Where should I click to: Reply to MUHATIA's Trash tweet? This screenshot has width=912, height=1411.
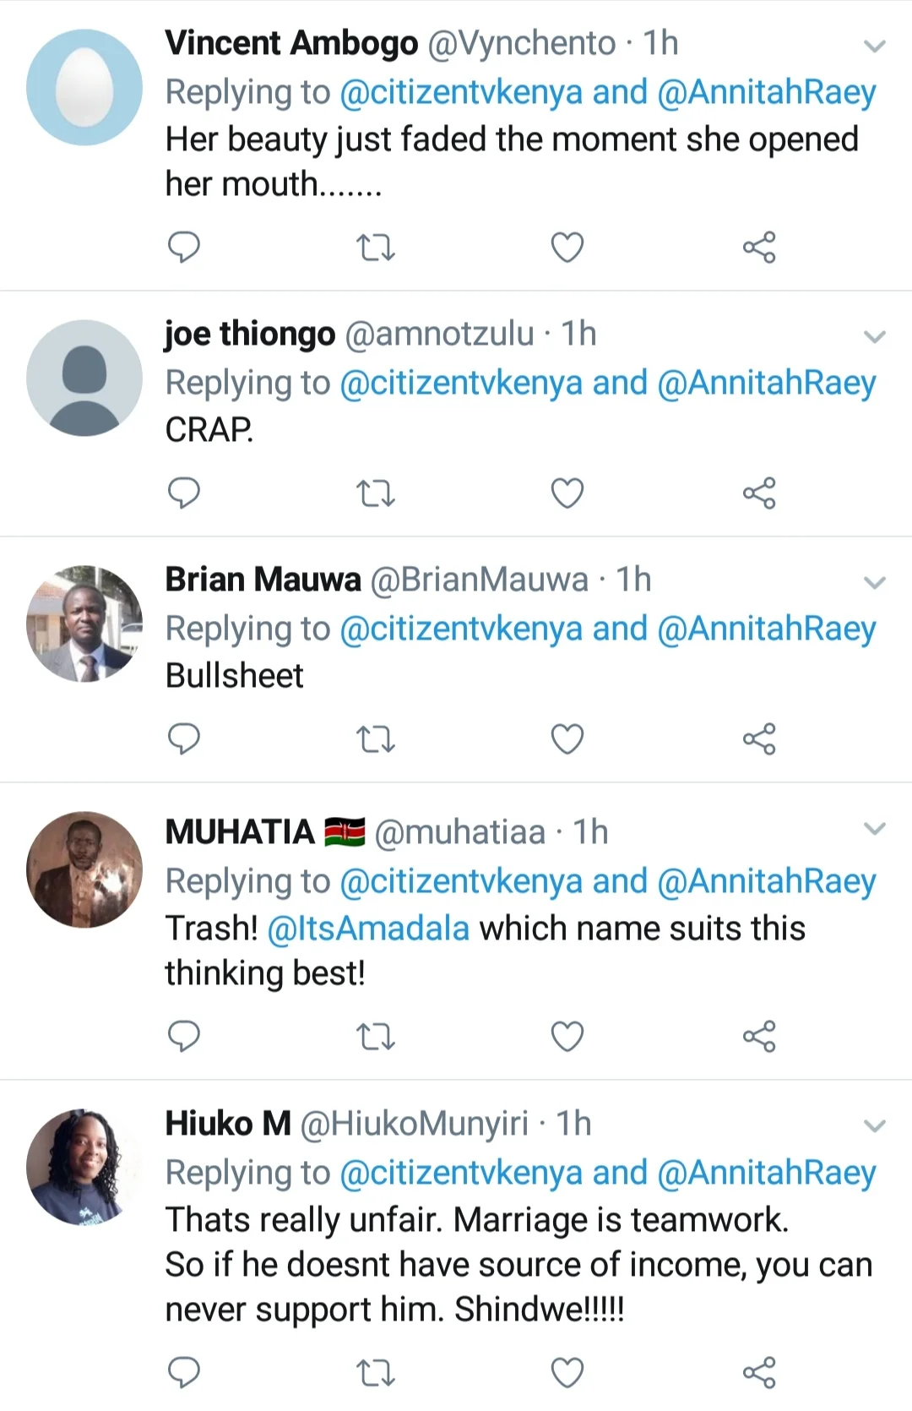pyautogui.click(x=184, y=1036)
